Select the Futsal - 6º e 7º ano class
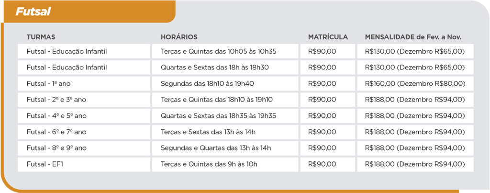 84,132
